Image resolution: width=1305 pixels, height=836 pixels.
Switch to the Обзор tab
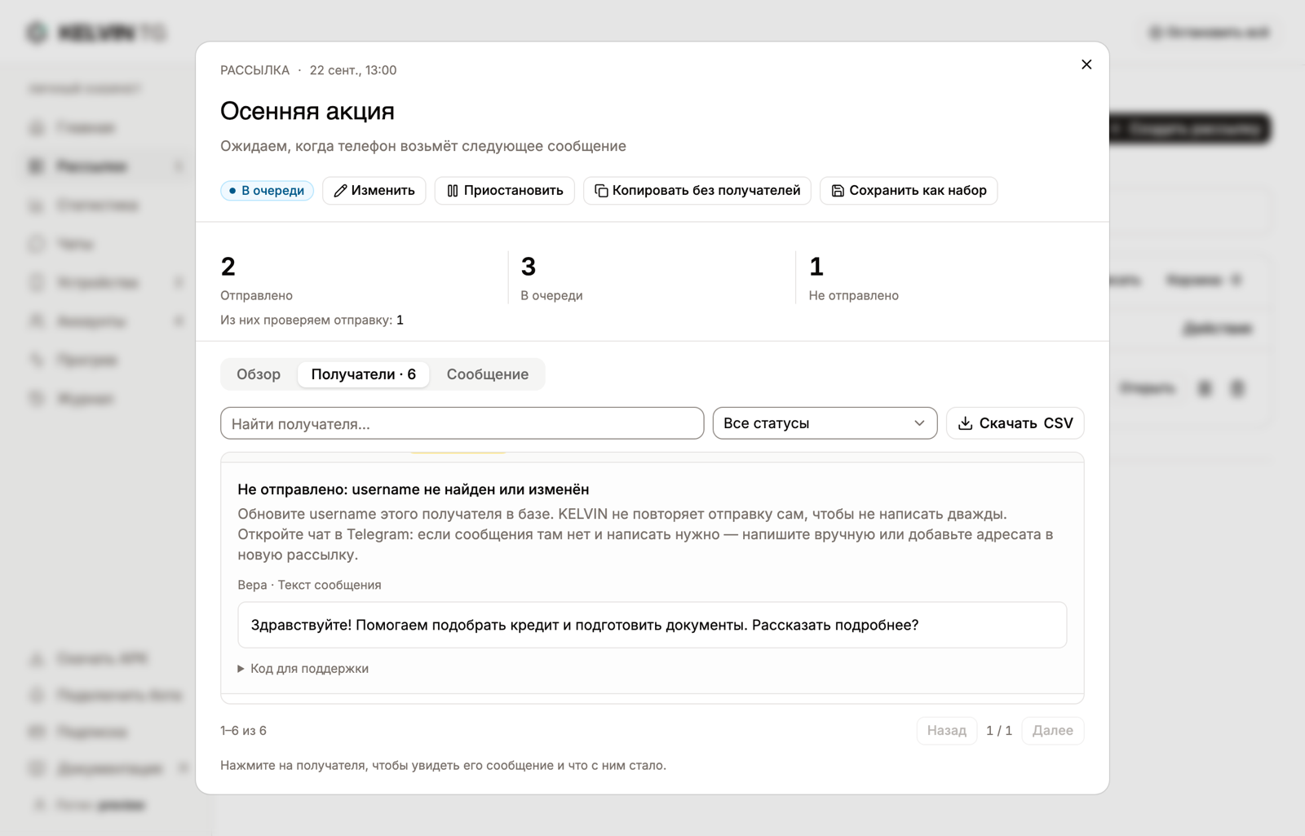click(x=259, y=374)
